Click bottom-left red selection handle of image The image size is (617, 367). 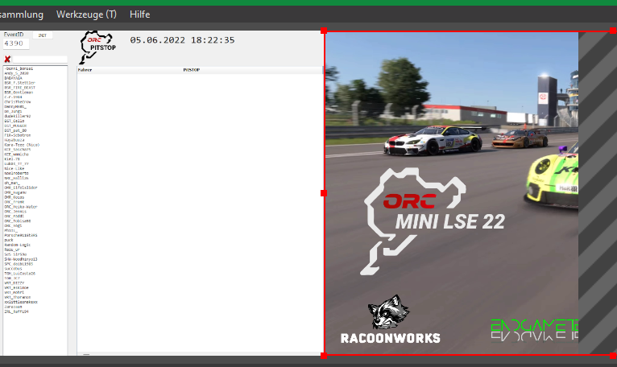pyautogui.click(x=324, y=354)
